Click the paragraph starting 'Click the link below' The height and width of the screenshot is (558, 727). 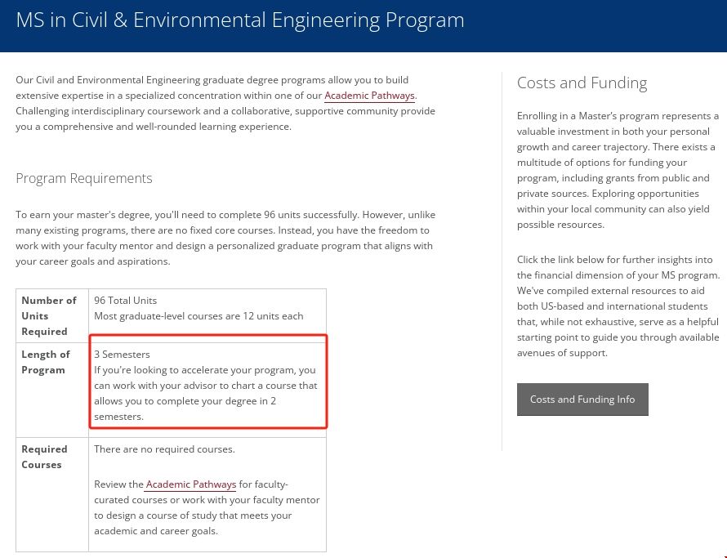coord(618,306)
